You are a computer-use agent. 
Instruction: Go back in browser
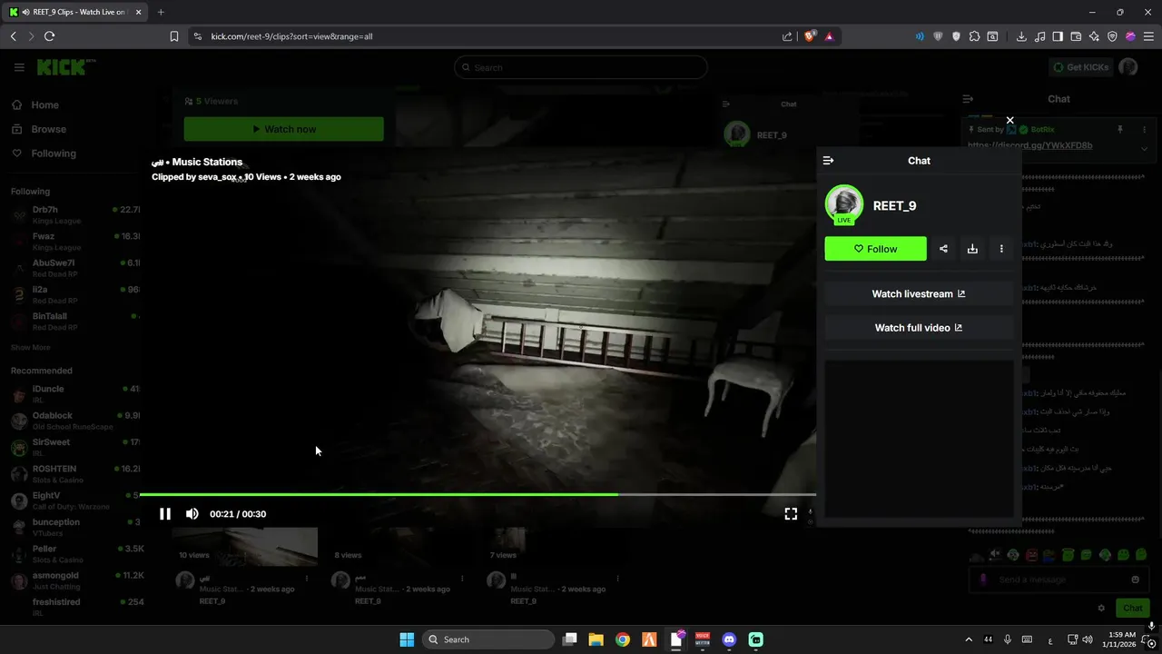[13, 36]
